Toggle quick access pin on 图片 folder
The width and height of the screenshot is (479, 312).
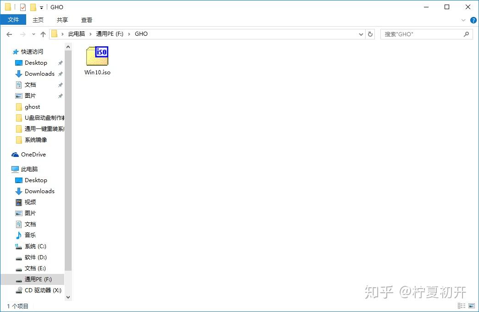59,95
